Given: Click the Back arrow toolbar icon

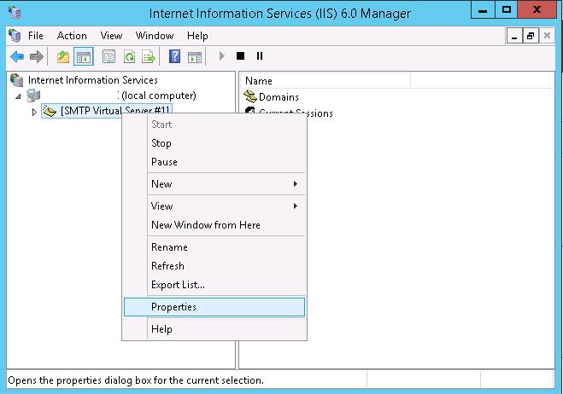Looking at the screenshot, I should coord(16,57).
